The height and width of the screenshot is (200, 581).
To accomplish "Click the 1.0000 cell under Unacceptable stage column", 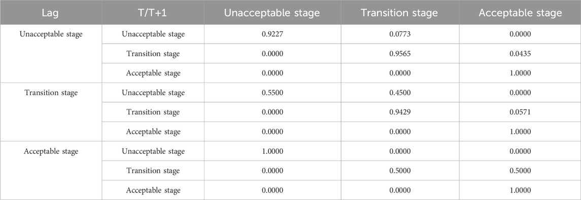I will [x=272, y=151].
